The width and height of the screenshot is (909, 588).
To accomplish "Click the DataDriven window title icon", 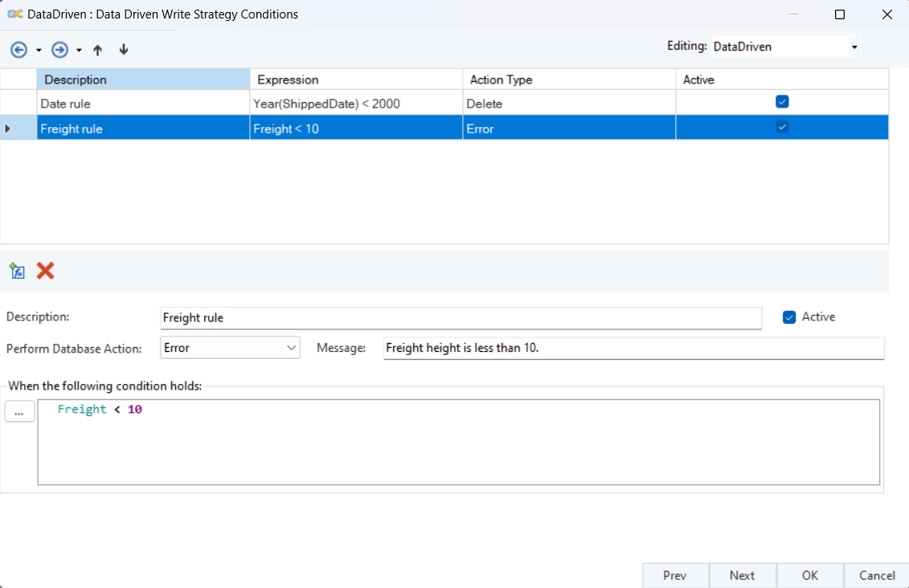I will tap(14, 14).
